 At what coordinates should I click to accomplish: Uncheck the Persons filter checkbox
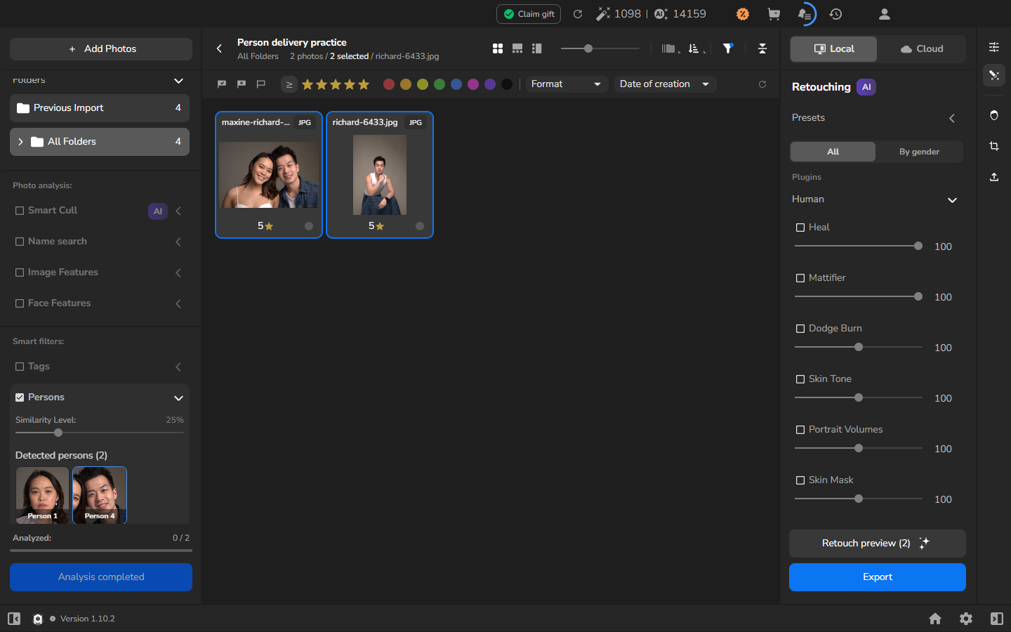20,397
